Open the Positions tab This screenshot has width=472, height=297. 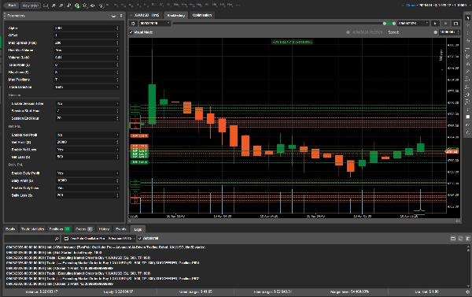click(x=60, y=229)
